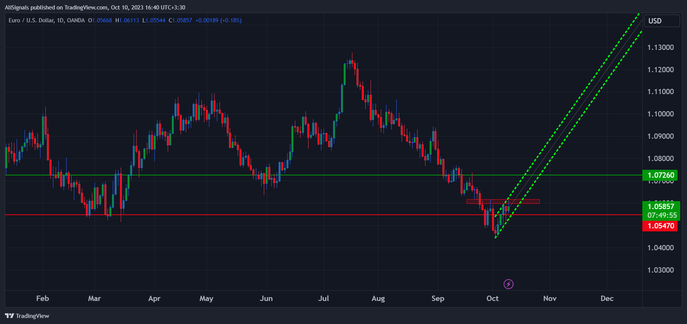The image size is (687, 324).
Task: Click the Apr label on time axis
Action: pyautogui.click(x=154, y=298)
